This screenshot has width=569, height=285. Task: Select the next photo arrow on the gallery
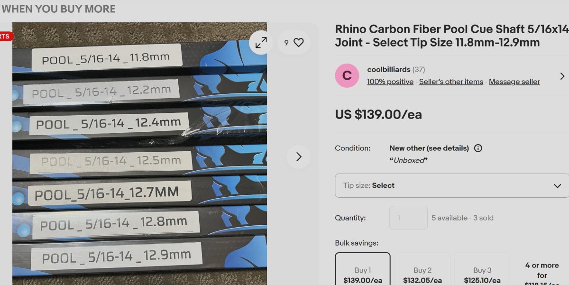pos(298,156)
